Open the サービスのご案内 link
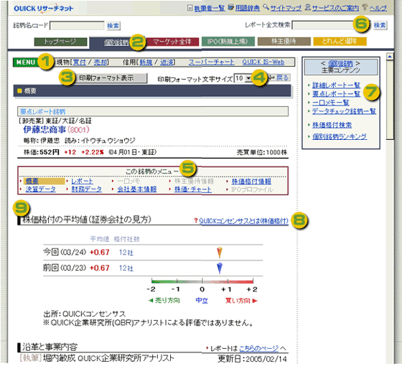Image resolution: width=402 pixels, height=366 pixels. [x=335, y=8]
